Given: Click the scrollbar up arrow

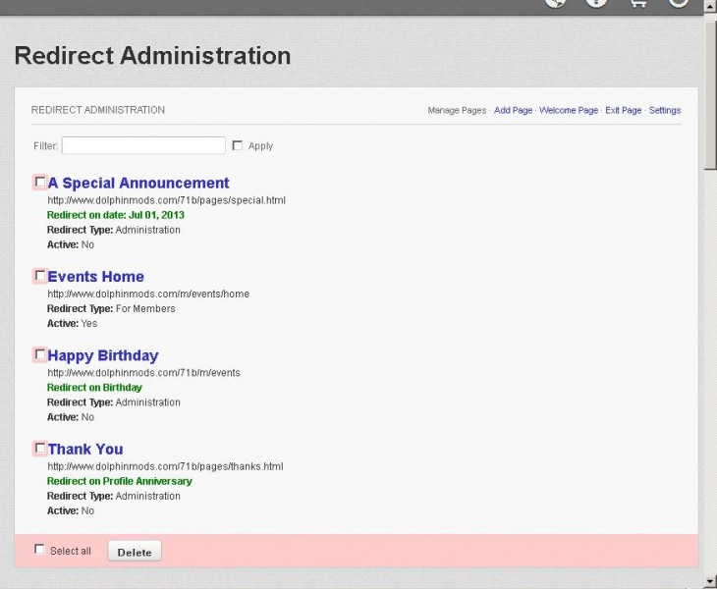Looking at the screenshot, I should [710, 7].
